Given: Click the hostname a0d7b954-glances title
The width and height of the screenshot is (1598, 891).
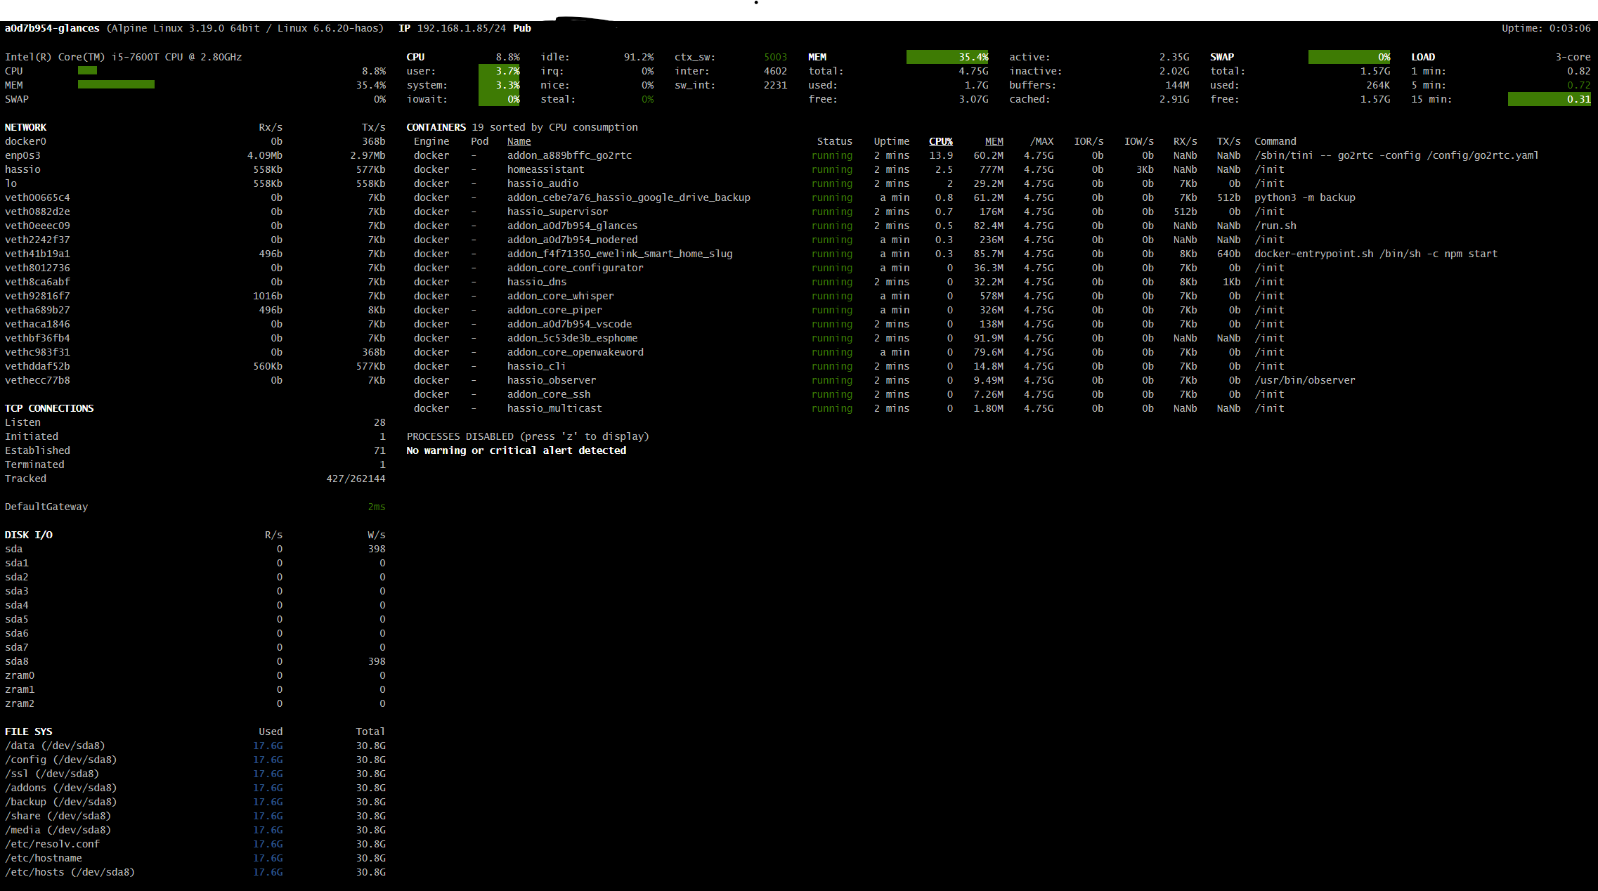Looking at the screenshot, I should [52, 28].
